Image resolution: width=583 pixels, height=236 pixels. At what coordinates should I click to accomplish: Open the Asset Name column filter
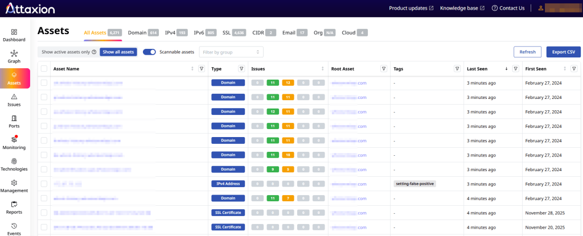202,69
